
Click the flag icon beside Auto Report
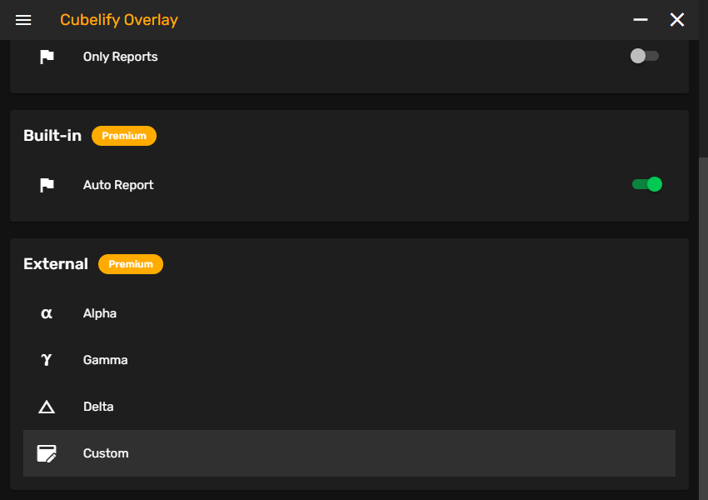[47, 185]
